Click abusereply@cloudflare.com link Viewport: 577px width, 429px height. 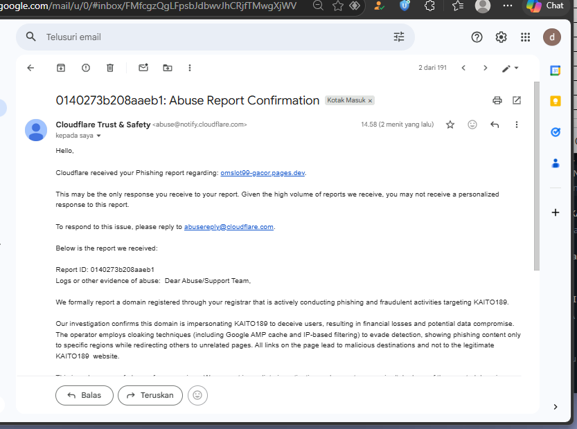tap(229, 227)
